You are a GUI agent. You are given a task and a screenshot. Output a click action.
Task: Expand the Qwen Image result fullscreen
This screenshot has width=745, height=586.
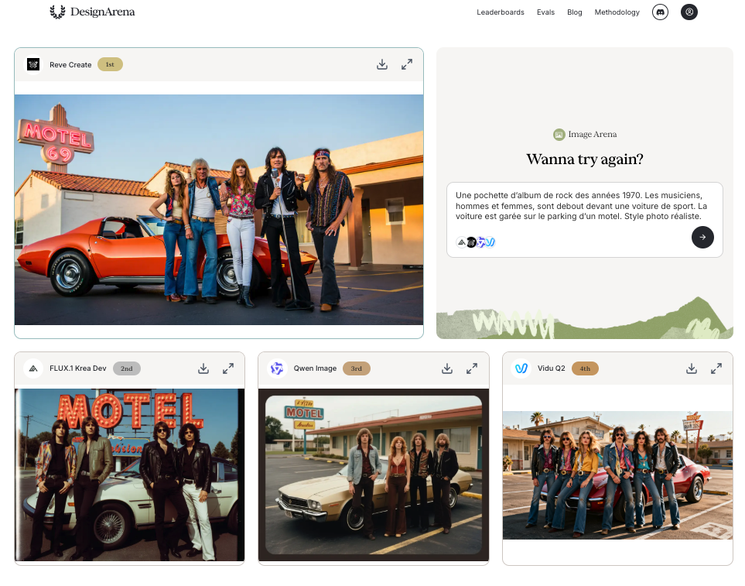pyautogui.click(x=472, y=368)
